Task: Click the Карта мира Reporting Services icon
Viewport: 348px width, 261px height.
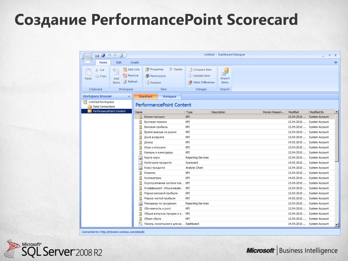Action: pyautogui.click(x=140, y=158)
